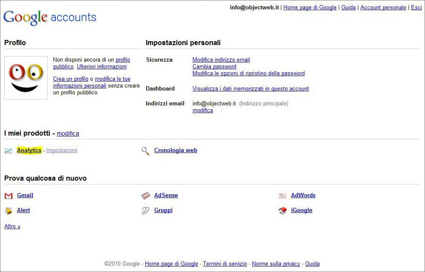Image resolution: width=425 pixels, height=272 pixels.
Task: Click the Google accounts logo
Action: [50, 17]
